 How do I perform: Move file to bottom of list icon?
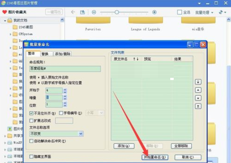(198, 106)
